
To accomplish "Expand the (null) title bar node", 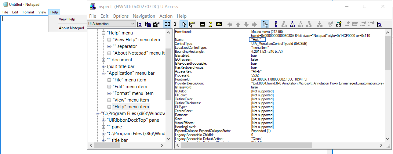I will [103, 66].
